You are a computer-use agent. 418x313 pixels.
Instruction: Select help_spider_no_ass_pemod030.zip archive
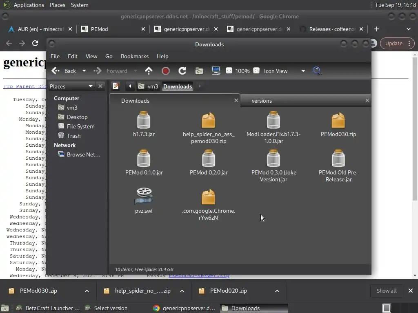(x=209, y=128)
